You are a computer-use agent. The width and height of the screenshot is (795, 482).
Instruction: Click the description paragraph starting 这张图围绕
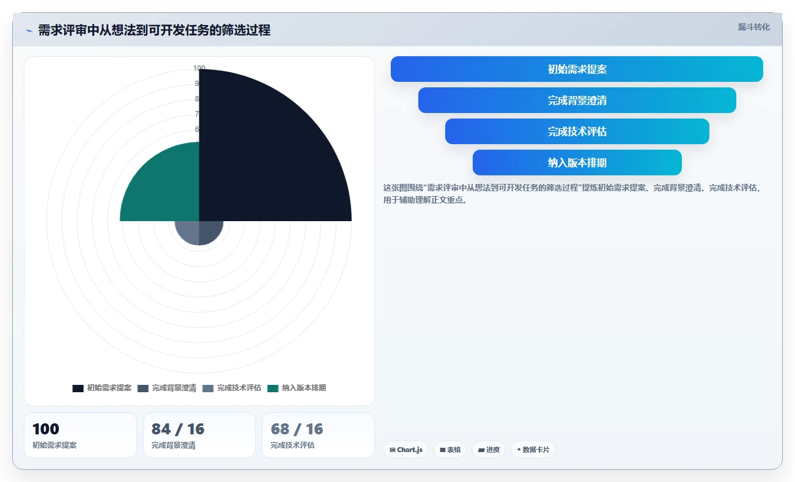572,194
